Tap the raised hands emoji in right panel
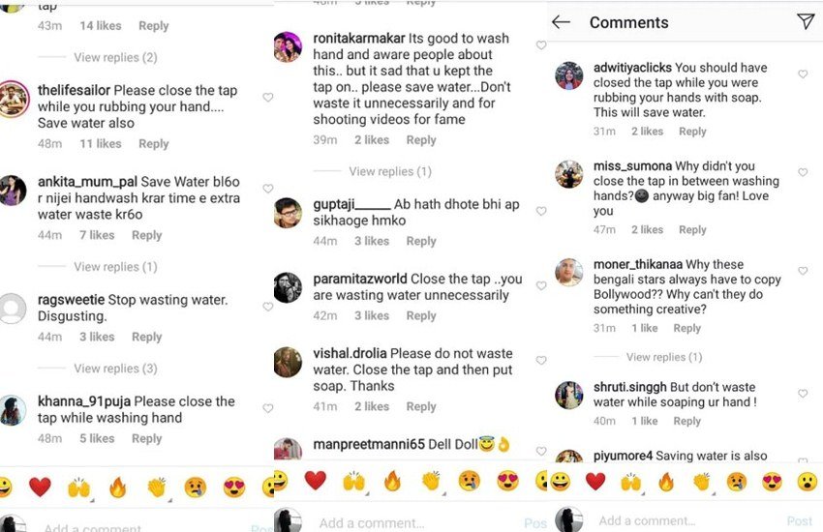The width and height of the screenshot is (823, 532). coord(630,482)
